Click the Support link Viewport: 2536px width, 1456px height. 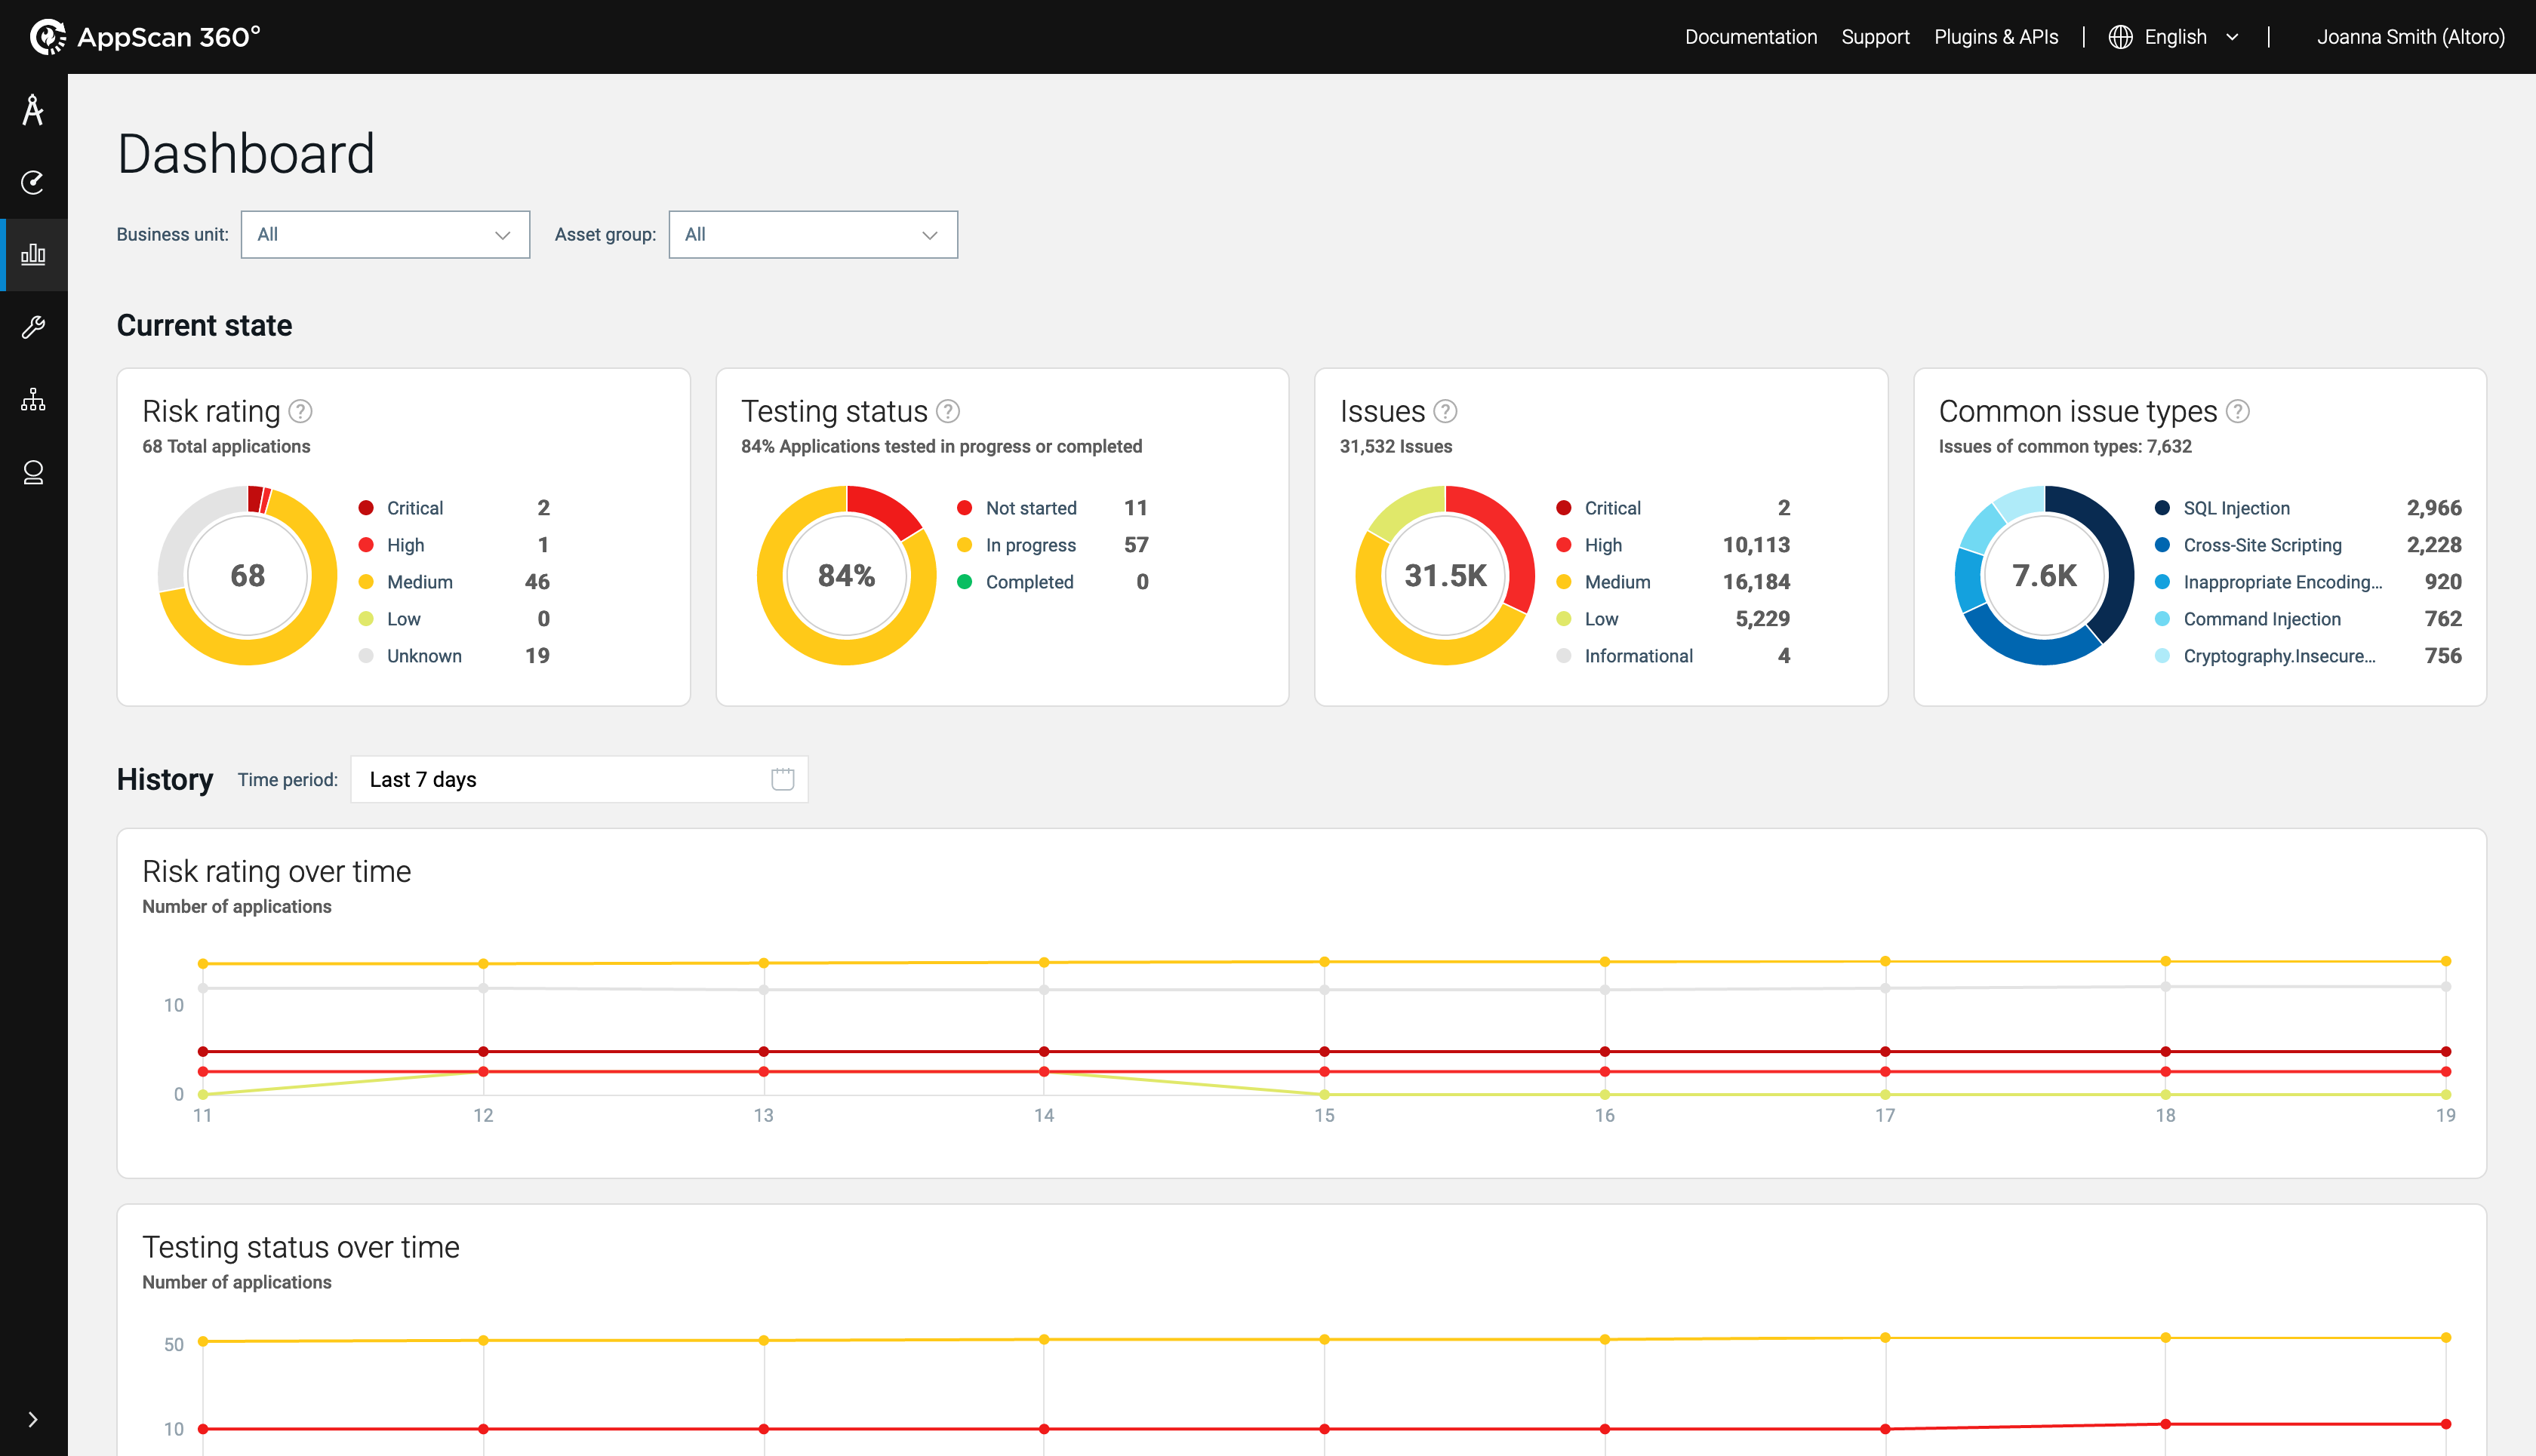tap(1875, 37)
